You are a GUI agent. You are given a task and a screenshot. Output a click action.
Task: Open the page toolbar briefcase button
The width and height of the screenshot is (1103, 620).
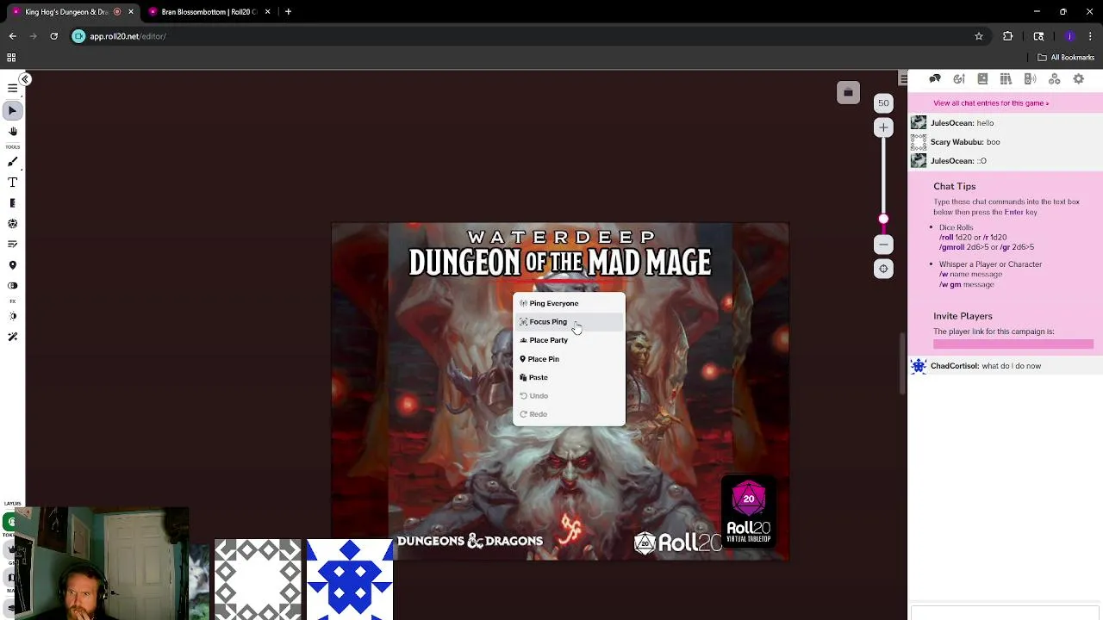pos(848,93)
